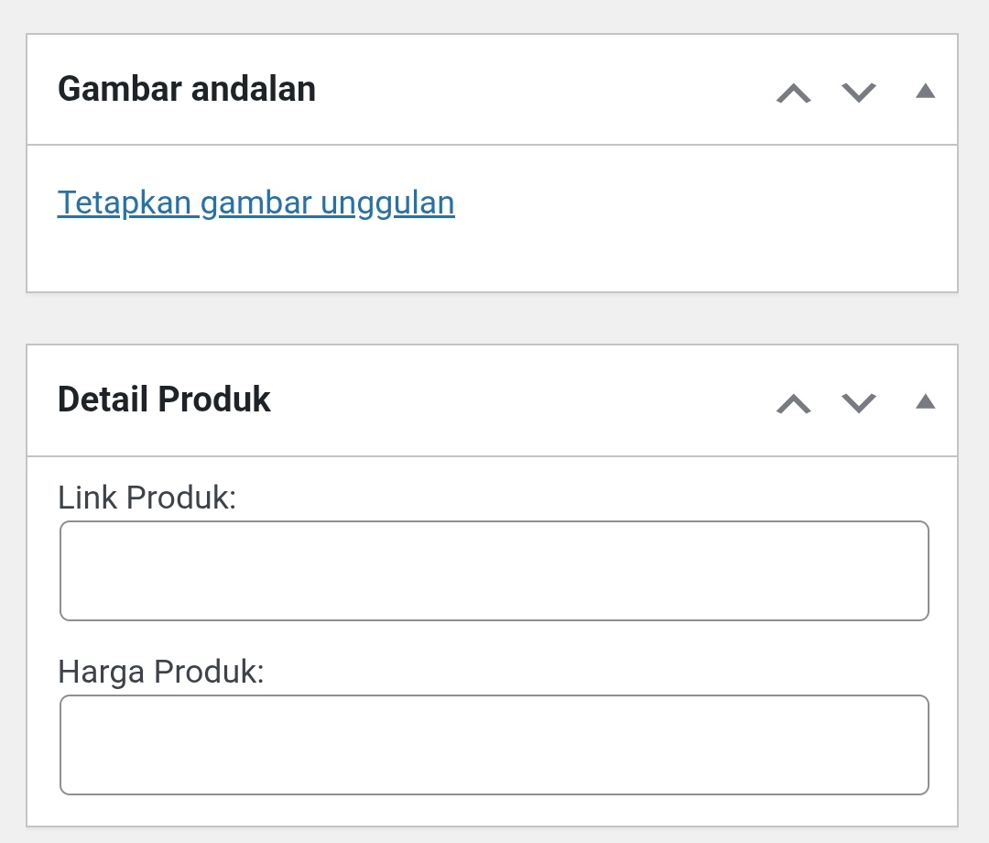Viewport: 989px width, 843px height.
Task: Click the Detail Produk header title
Action: (x=165, y=399)
